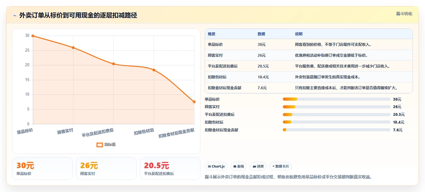The height and width of the screenshot is (192, 425).
Task: Click the 20.5元 table cell
Action: coord(263,66)
